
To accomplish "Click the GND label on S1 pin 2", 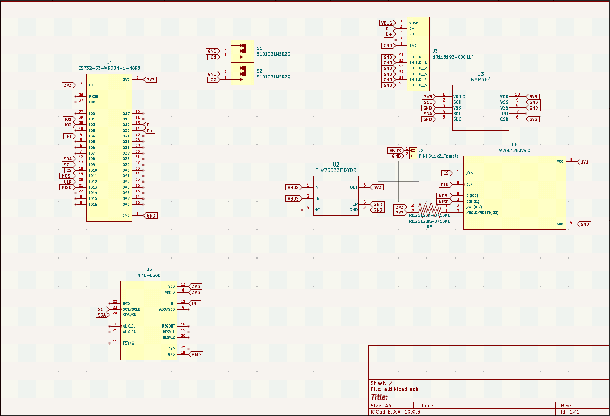I will (212, 51).
